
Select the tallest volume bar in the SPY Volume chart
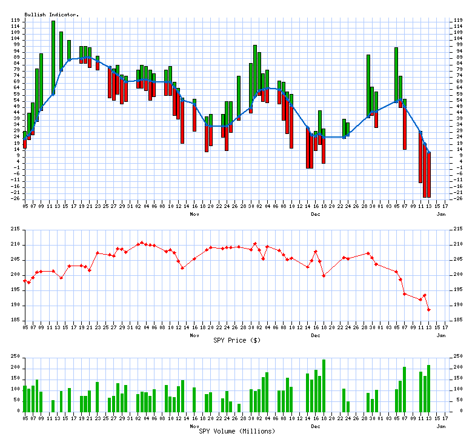click(x=324, y=385)
